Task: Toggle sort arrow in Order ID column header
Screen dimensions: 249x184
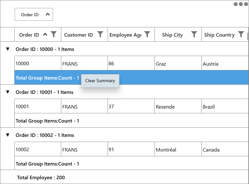Action: click(45, 34)
